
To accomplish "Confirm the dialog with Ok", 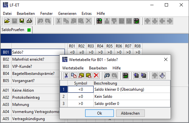I will (x=99, y=113).
